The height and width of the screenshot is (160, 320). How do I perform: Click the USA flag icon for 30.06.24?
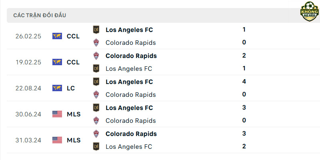coord(57,114)
